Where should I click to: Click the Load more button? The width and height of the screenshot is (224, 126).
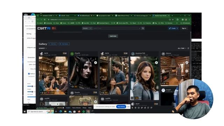113,36
